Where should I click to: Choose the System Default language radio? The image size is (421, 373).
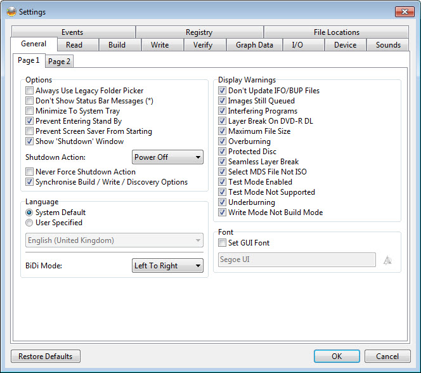(29, 213)
